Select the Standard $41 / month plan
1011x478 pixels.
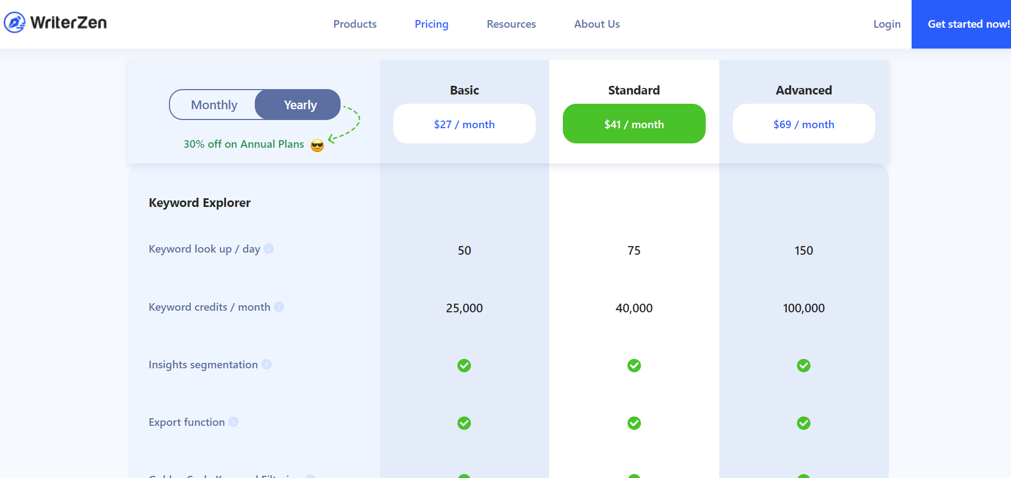(634, 124)
